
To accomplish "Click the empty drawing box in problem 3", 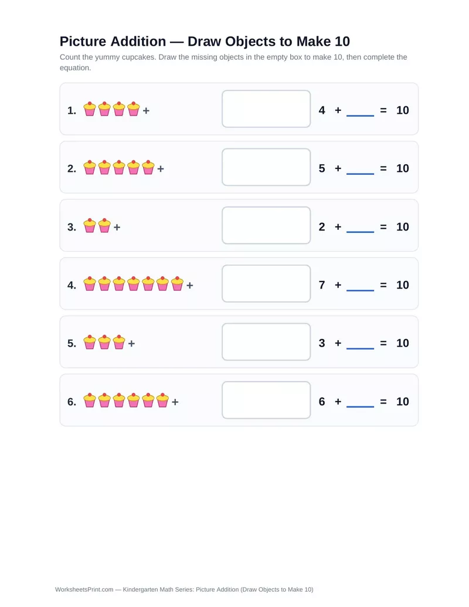I will pos(266,225).
